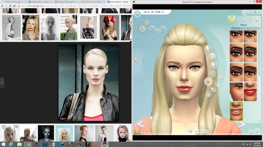Rotate the Sim with the left arrow
This screenshot has height=147, width=263.
141,125
